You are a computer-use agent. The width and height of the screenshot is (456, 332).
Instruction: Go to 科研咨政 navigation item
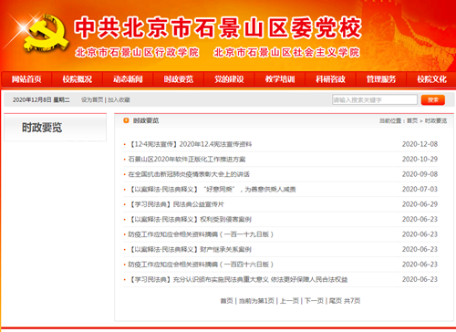point(331,79)
